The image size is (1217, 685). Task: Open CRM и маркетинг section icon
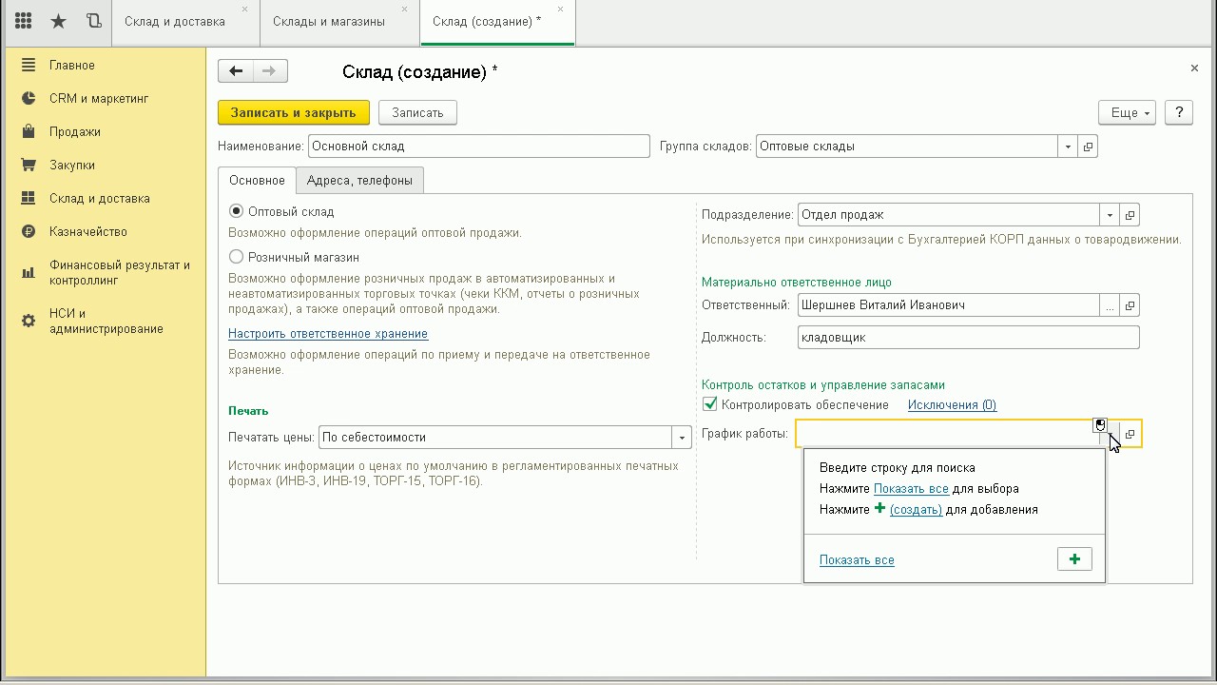tap(29, 98)
